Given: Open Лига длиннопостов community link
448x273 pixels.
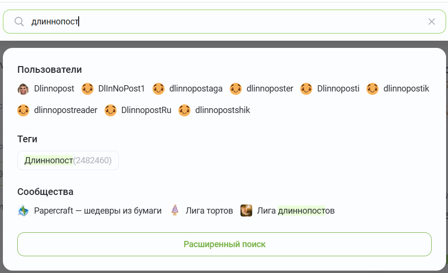Looking at the screenshot, I should [x=296, y=211].
